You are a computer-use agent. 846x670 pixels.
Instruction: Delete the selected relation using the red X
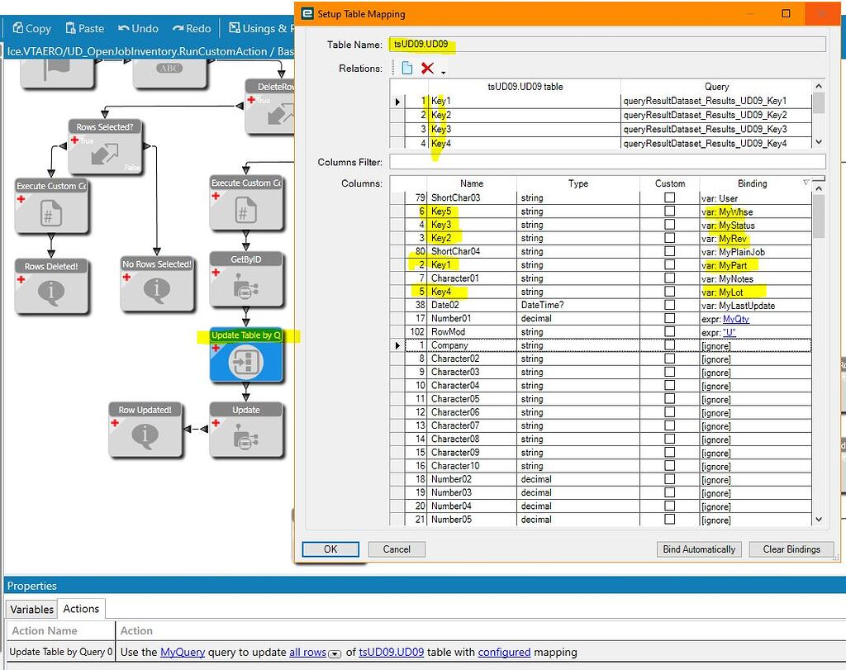tap(427, 69)
